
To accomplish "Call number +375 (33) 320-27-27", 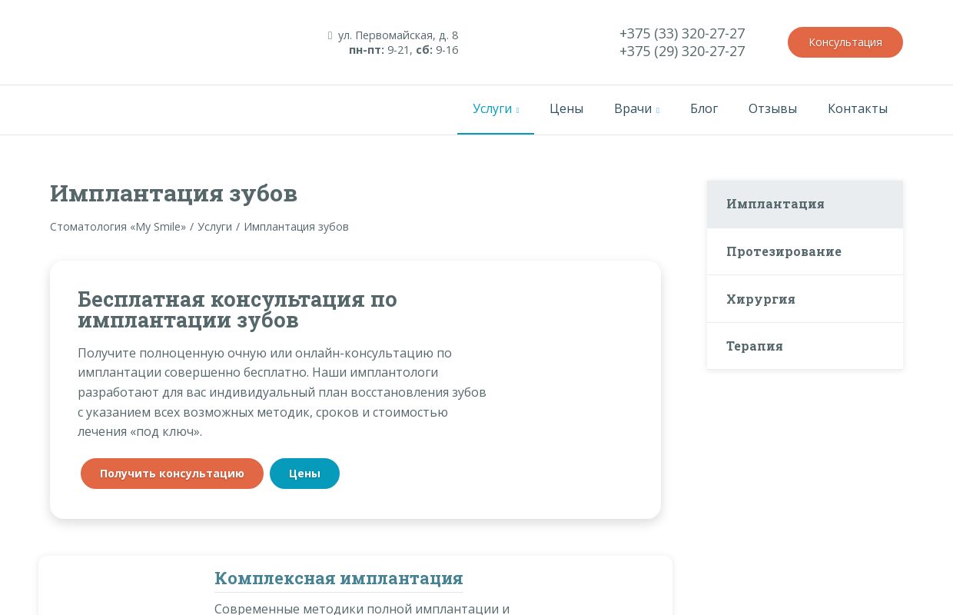I will (682, 33).
